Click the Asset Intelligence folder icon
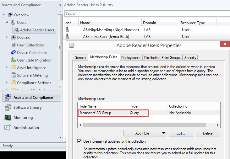Viewport: 230px width, 159px height. [x=13, y=67]
